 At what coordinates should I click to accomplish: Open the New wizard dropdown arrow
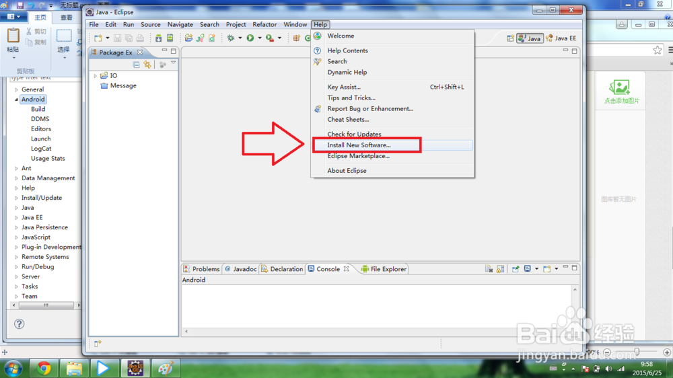(107, 38)
